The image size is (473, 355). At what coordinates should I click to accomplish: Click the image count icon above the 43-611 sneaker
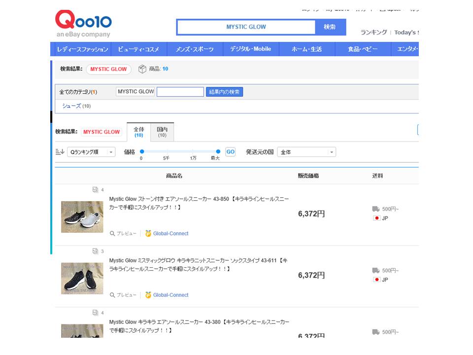(95, 251)
